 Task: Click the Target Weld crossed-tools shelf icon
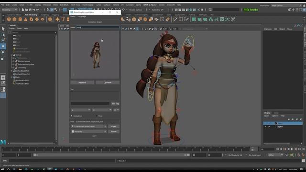233,19
